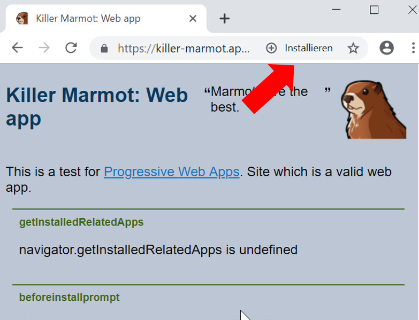Click the quote word 'best.'
The image size is (419, 320).
tap(225, 107)
